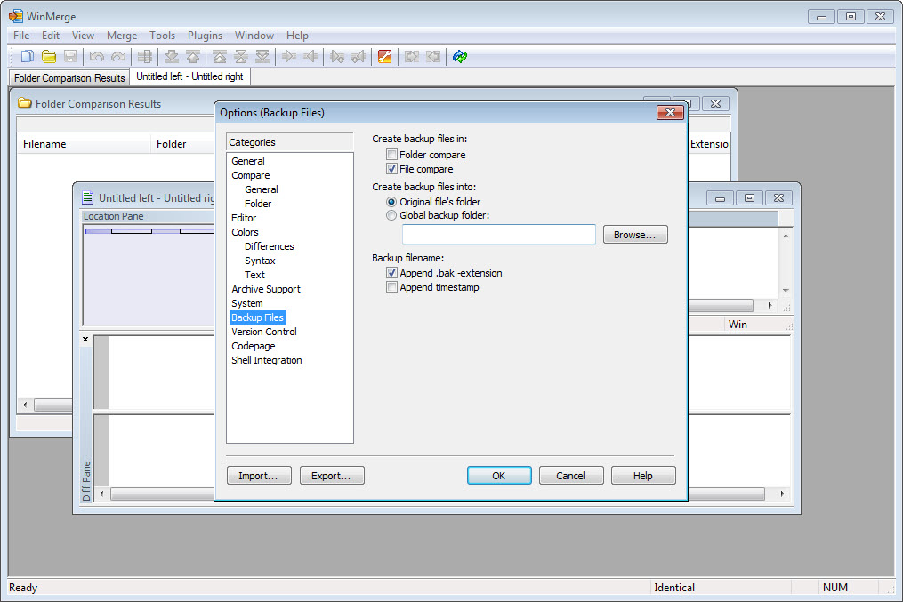
Task: Open the Plugins menu
Action: pyautogui.click(x=205, y=35)
